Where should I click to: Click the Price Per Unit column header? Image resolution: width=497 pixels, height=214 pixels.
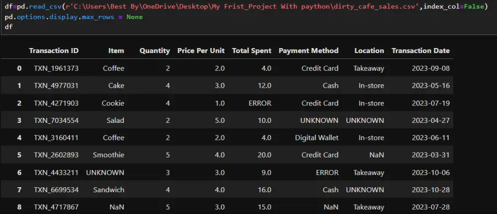pyautogui.click(x=201, y=51)
